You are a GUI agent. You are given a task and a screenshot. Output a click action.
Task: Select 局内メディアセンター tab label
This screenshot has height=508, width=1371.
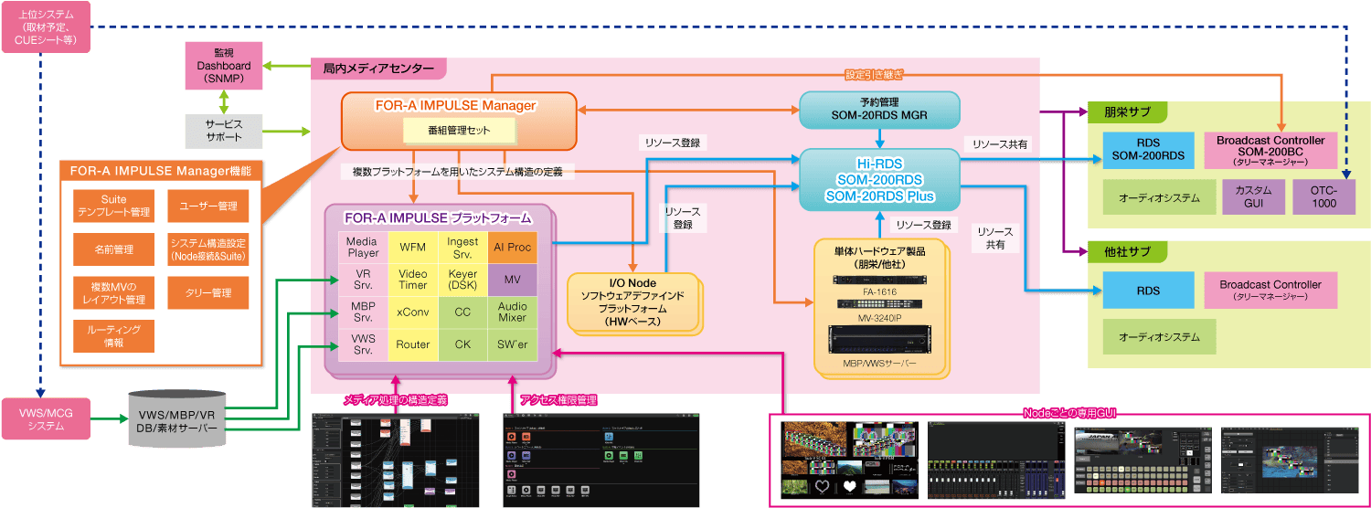[378, 69]
